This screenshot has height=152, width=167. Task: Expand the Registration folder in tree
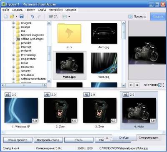13,59
